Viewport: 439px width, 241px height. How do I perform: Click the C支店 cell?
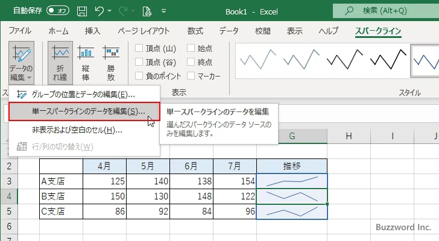coord(61,211)
